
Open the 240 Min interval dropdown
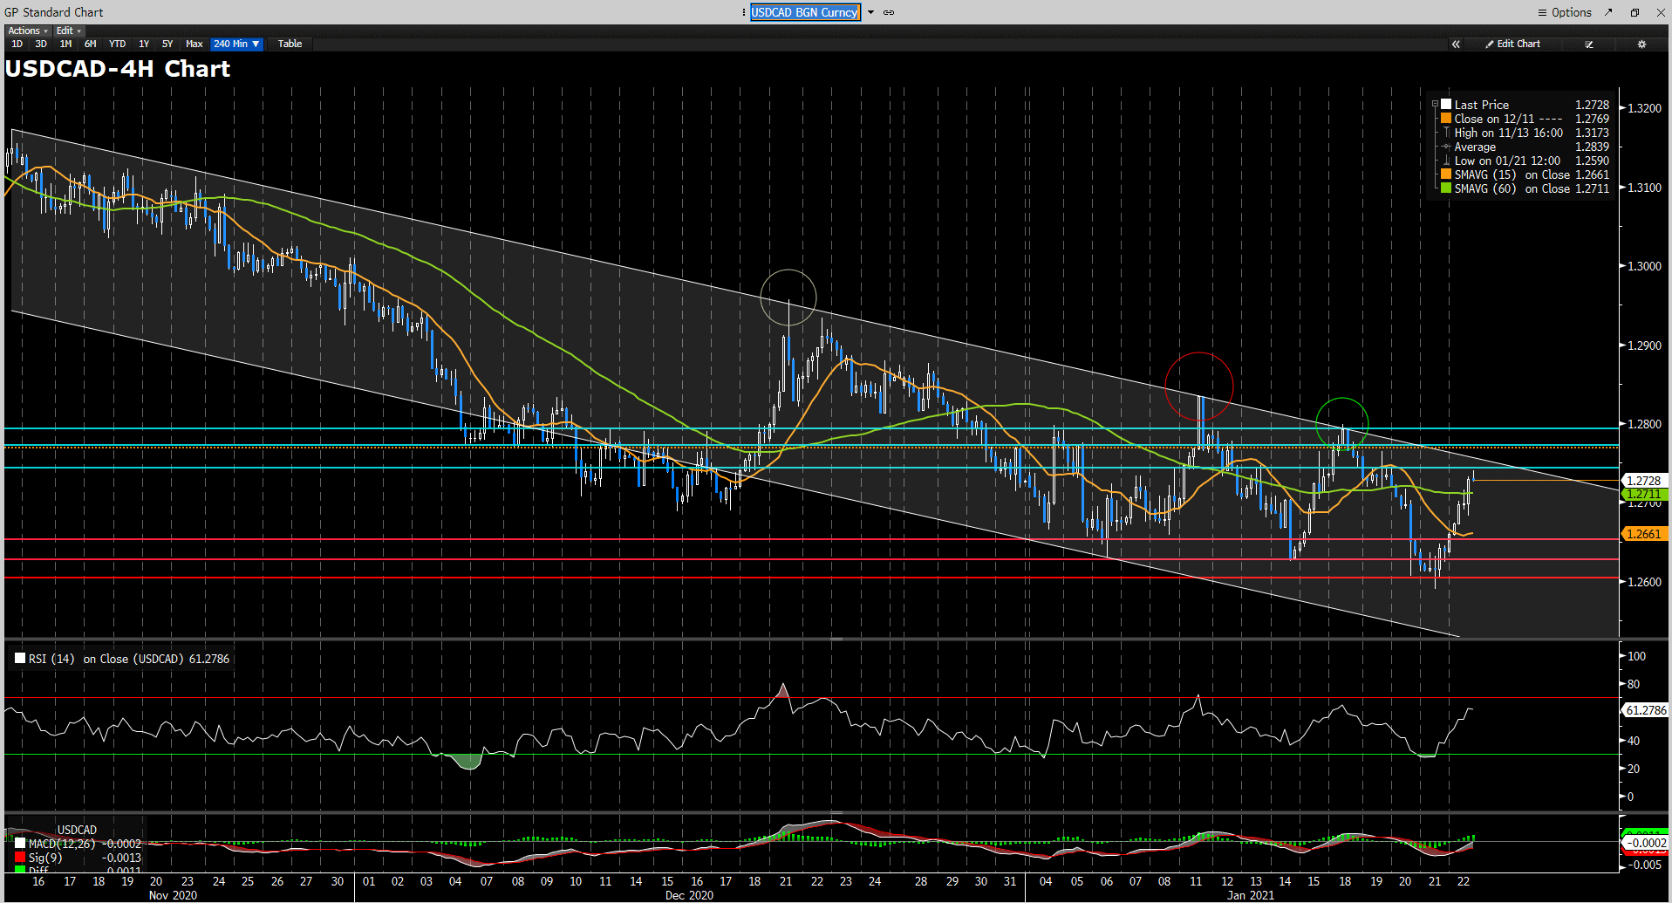click(x=236, y=44)
